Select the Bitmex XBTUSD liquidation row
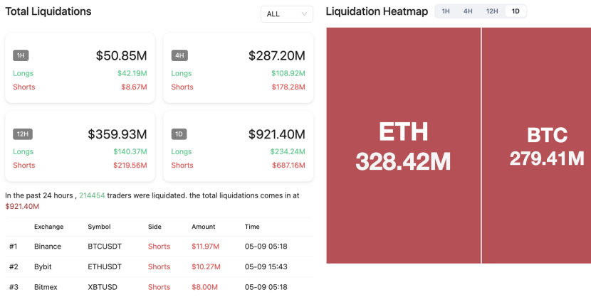 coord(159,287)
